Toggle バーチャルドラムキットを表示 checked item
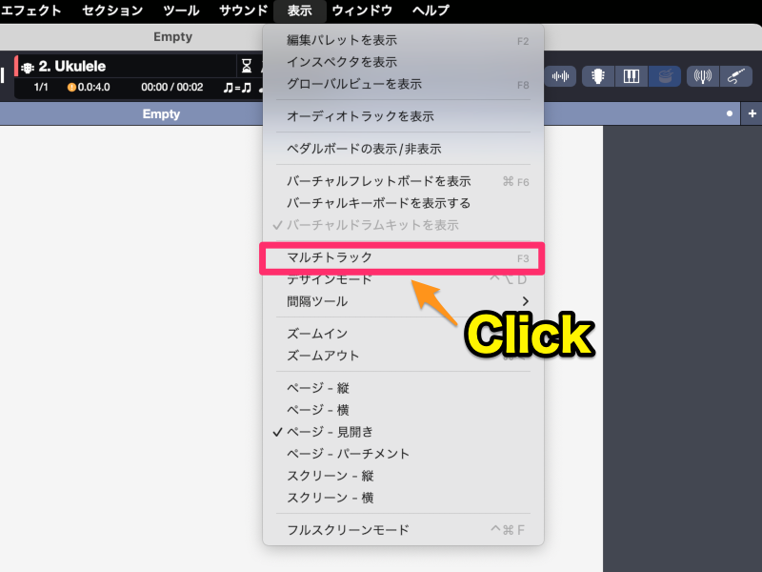The image size is (762, 572). pyautogui.click(x=372, y=225)
